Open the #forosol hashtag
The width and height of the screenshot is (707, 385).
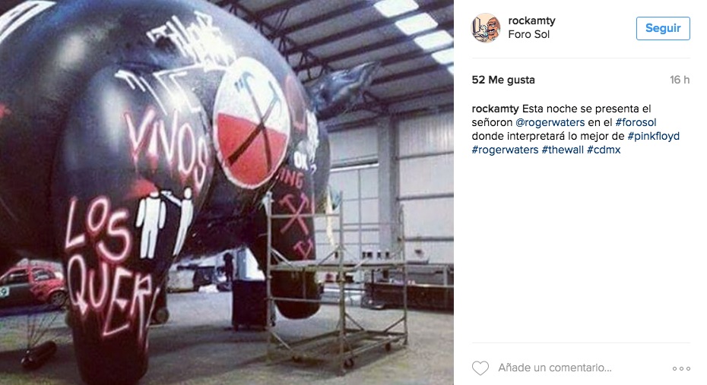coord(636,122)
